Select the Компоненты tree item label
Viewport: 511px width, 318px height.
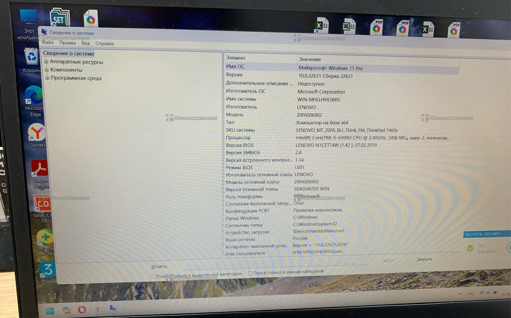[66, 70]
